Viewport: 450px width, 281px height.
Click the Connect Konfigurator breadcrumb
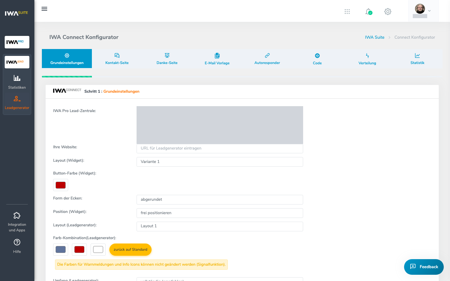coord(415,37)
